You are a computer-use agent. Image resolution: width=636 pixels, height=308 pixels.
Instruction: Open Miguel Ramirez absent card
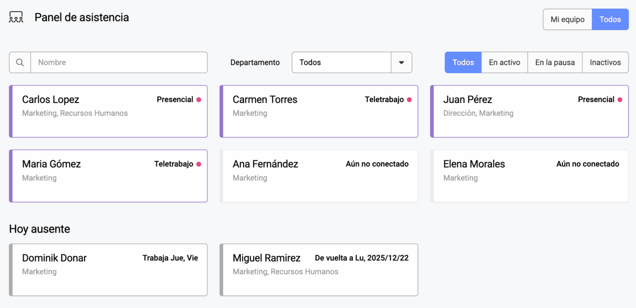[318, 270]
